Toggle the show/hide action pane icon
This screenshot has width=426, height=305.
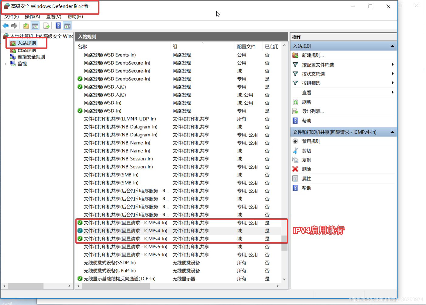[67, 26]
